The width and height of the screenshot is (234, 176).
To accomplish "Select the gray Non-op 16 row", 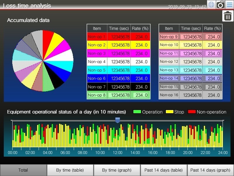I will tap(190, 95).
